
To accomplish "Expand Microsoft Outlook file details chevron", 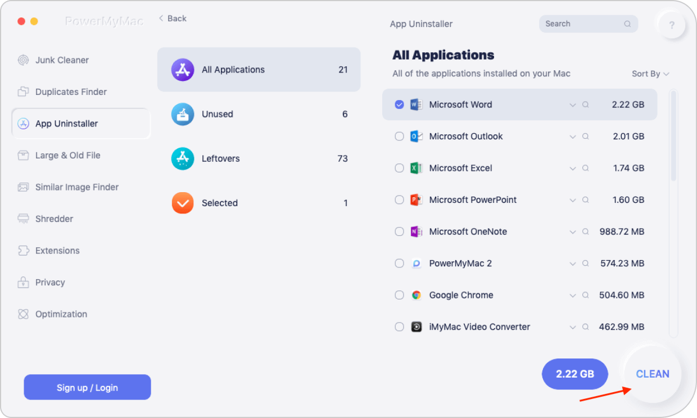I will point(573,137).
